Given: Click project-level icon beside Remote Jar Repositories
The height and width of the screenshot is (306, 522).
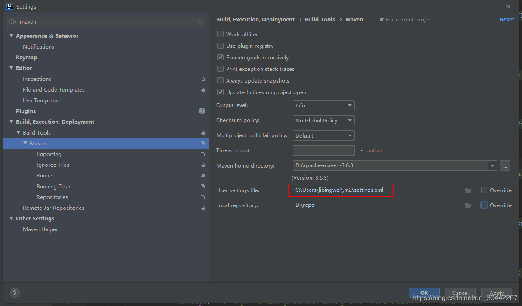Looking at the screenshot, I should pos(202,208).
